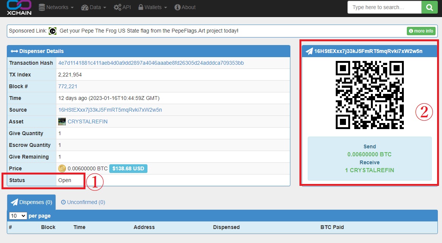
Task: Select the address text in QR panel header
Action: [x=368, y=51]
